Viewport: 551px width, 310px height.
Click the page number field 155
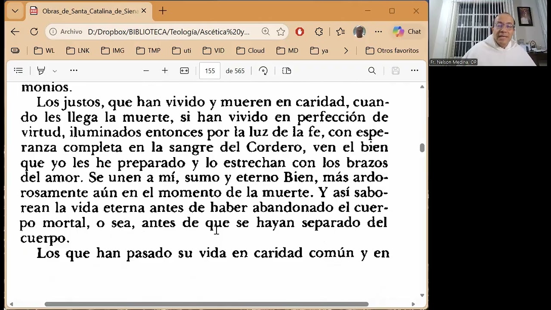[210, 71]
